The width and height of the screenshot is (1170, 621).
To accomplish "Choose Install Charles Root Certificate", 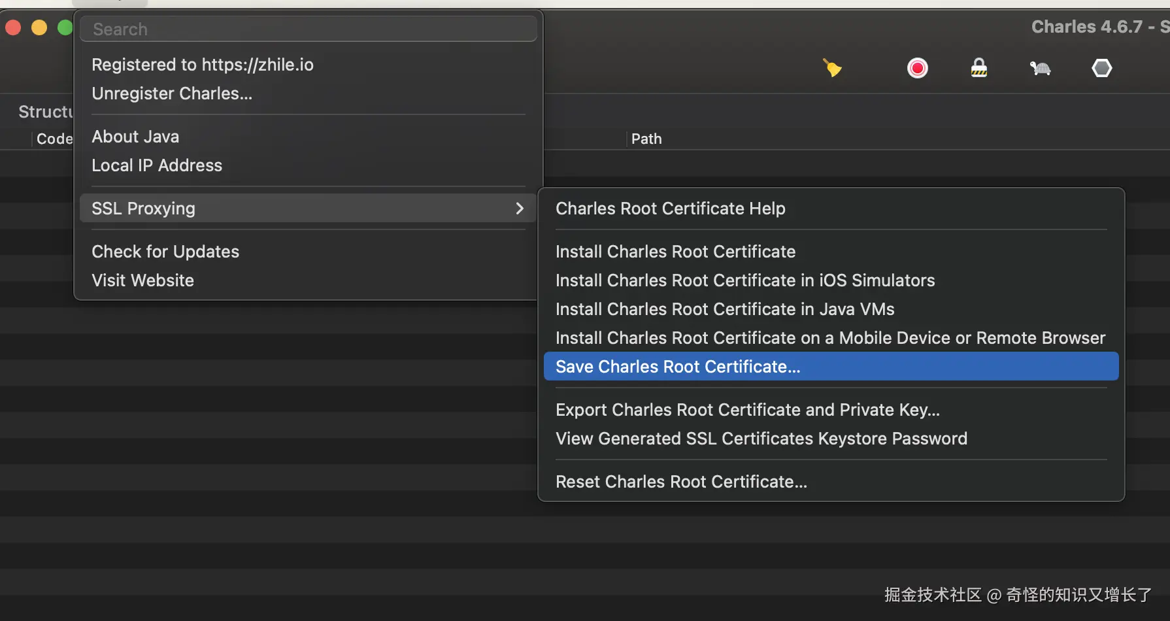I will tap(675, 252).
